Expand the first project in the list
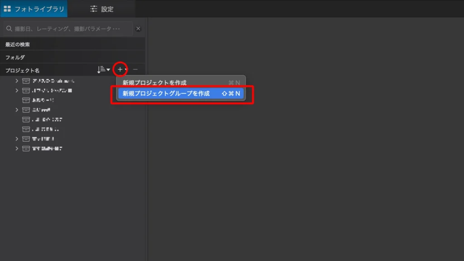The width and height of the screenshot is (464, 261). click(17, 81)
